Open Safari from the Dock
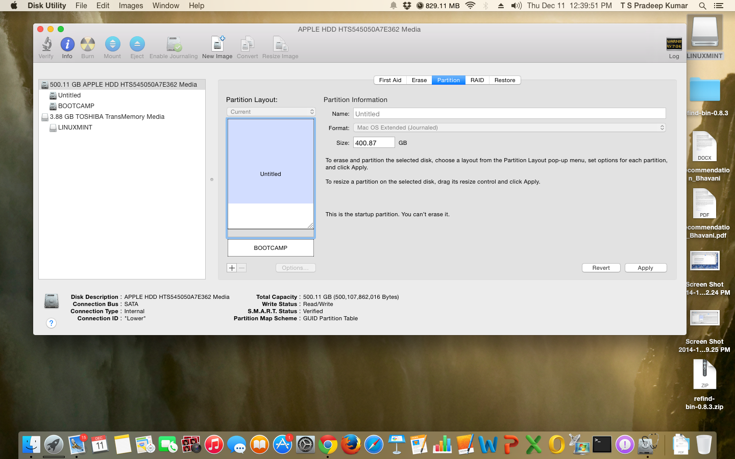735x459 pixels. (x=374, y=445)
